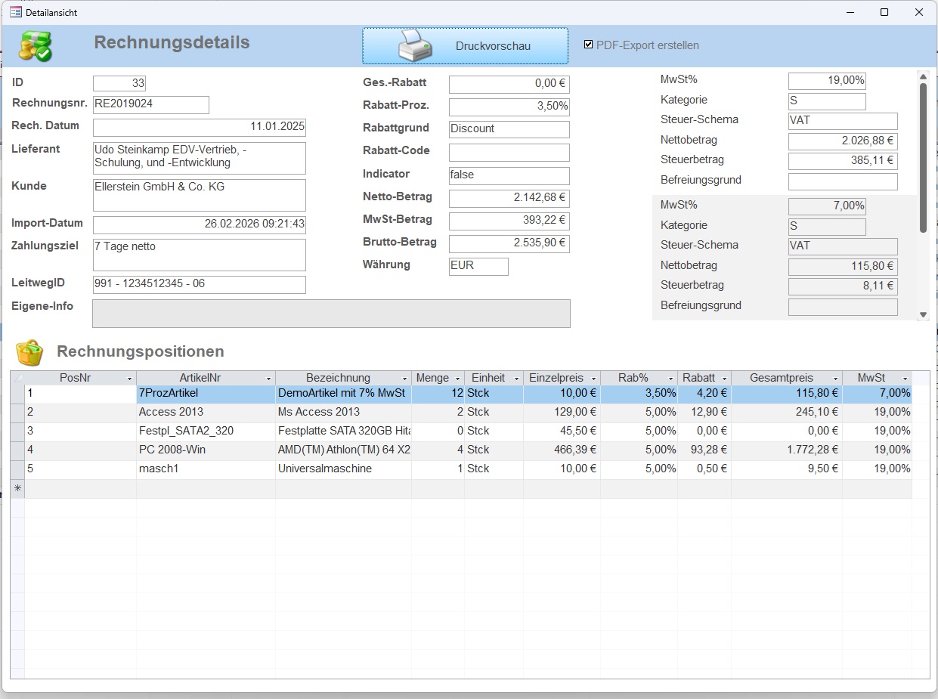
Task: Click the Access form icon in title bar
Action: point(15,12)
